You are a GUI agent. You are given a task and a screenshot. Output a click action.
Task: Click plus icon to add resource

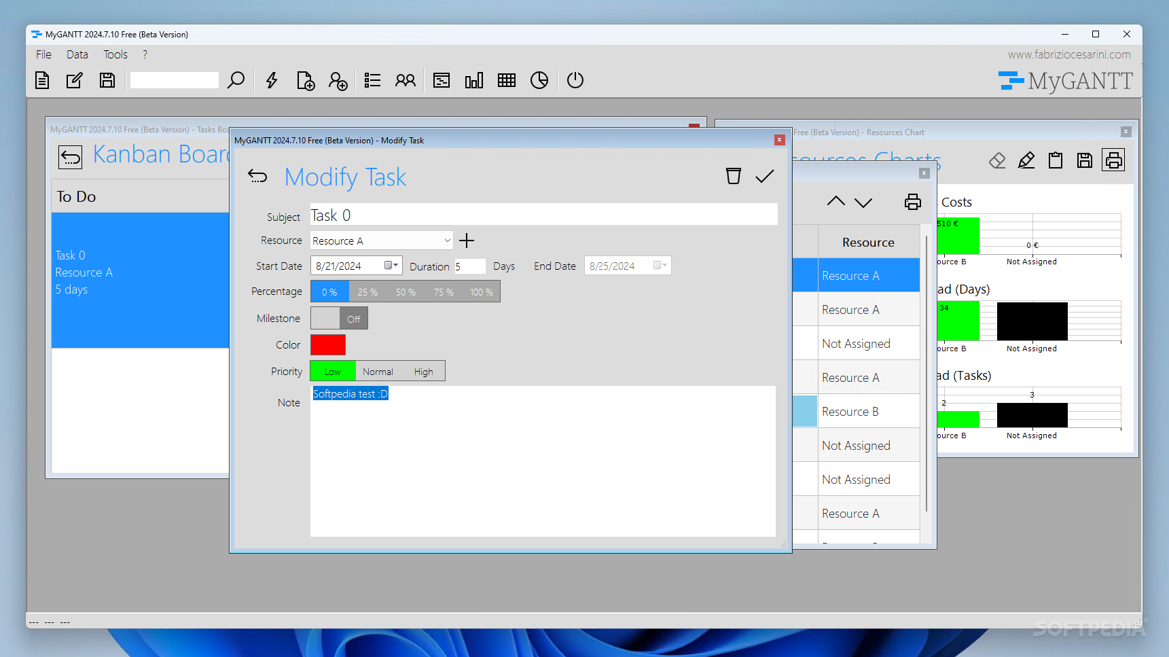point(467,241)
